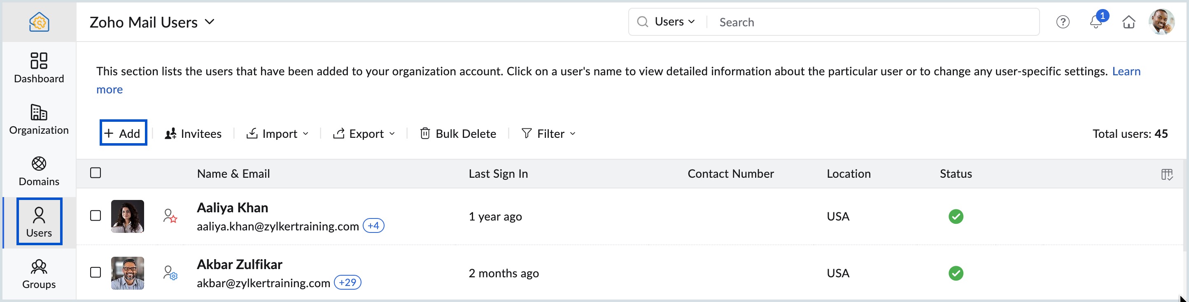Image resolution: width=1189 pixels, height=302 pixels.
Task: Click USA location in Akbar Zulfikar's row
Action: click(x=838, y=273)
